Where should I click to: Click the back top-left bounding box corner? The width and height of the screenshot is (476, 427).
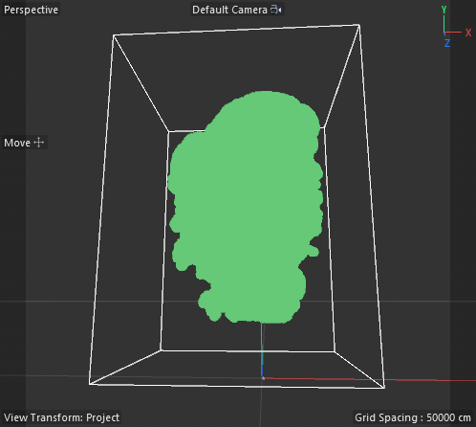click(x=168, y=131)
